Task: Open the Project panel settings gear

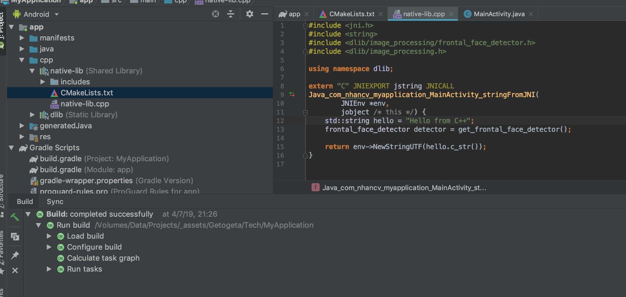Action: click(x=249, y=14)
